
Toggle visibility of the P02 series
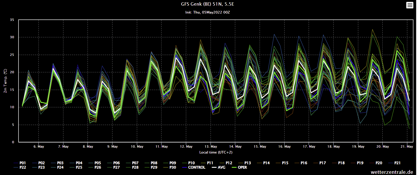coord(38,163)
